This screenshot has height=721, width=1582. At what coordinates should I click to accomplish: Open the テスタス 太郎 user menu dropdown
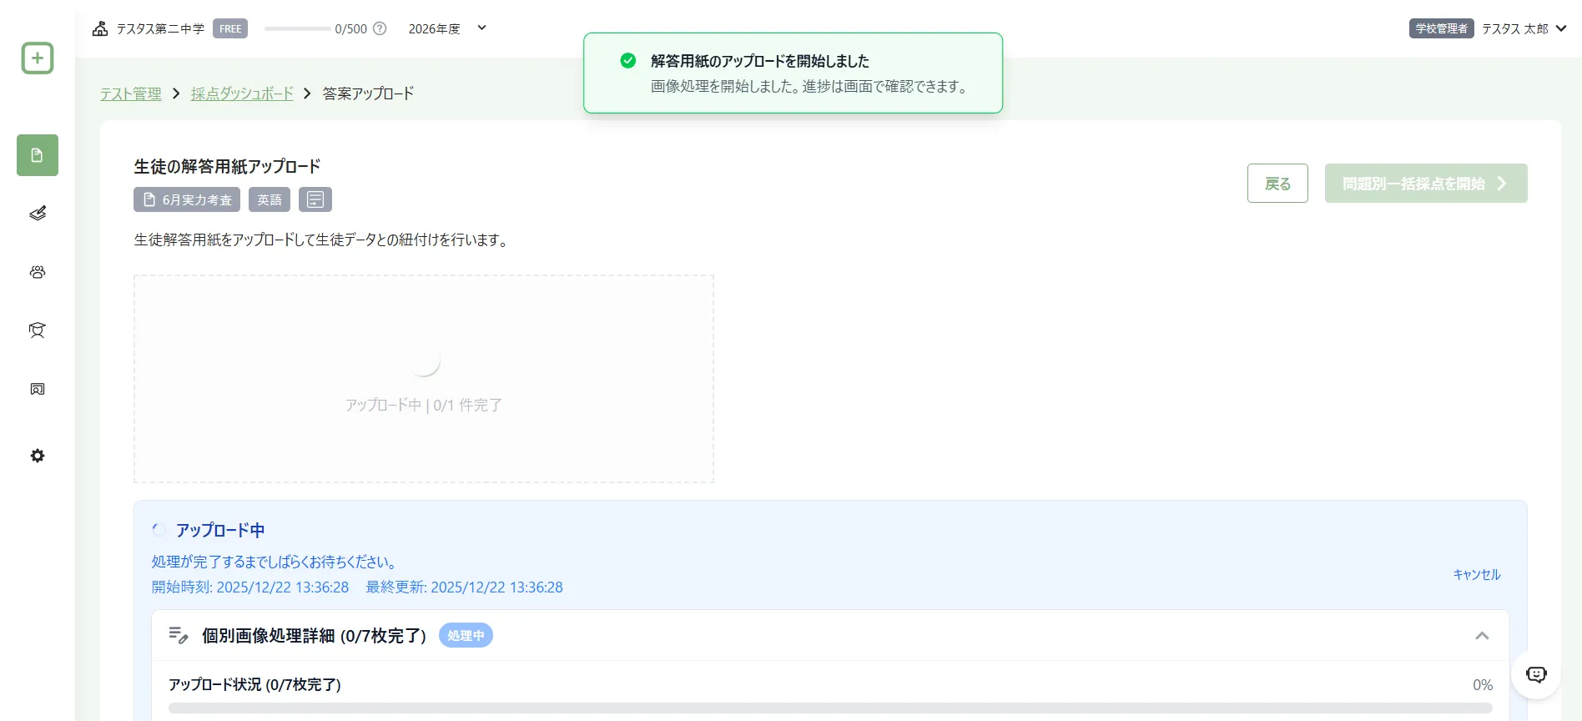1524,28
